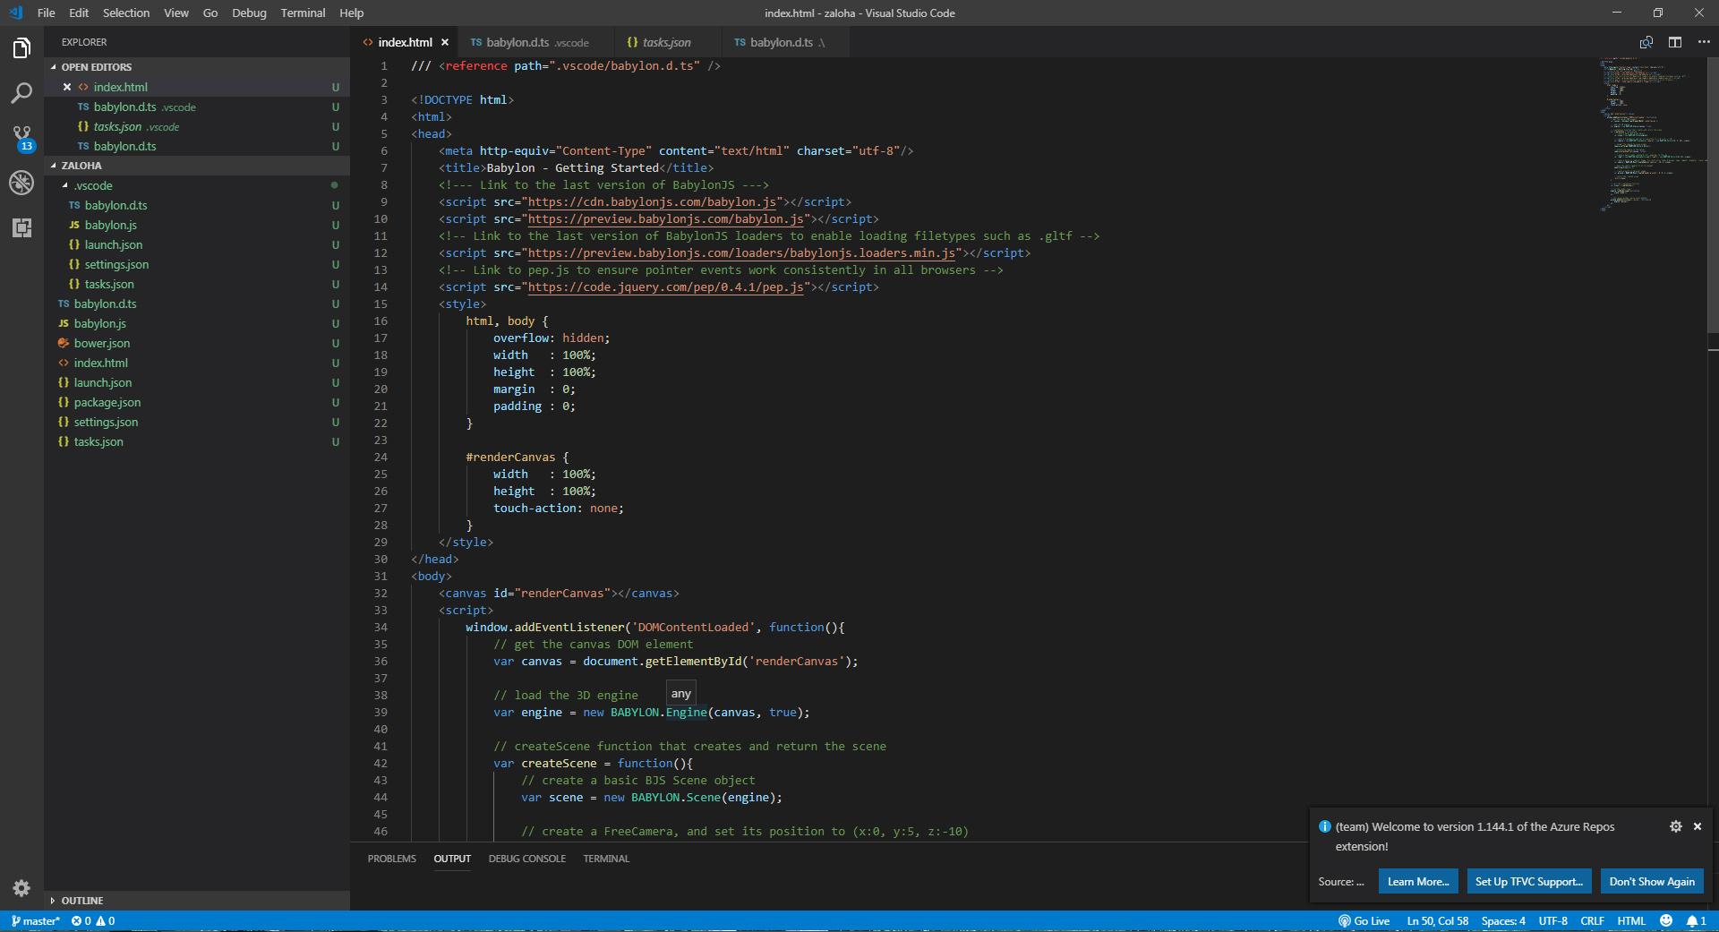
Task: Switch to the Debug Console panel tab
Action: 526,859
